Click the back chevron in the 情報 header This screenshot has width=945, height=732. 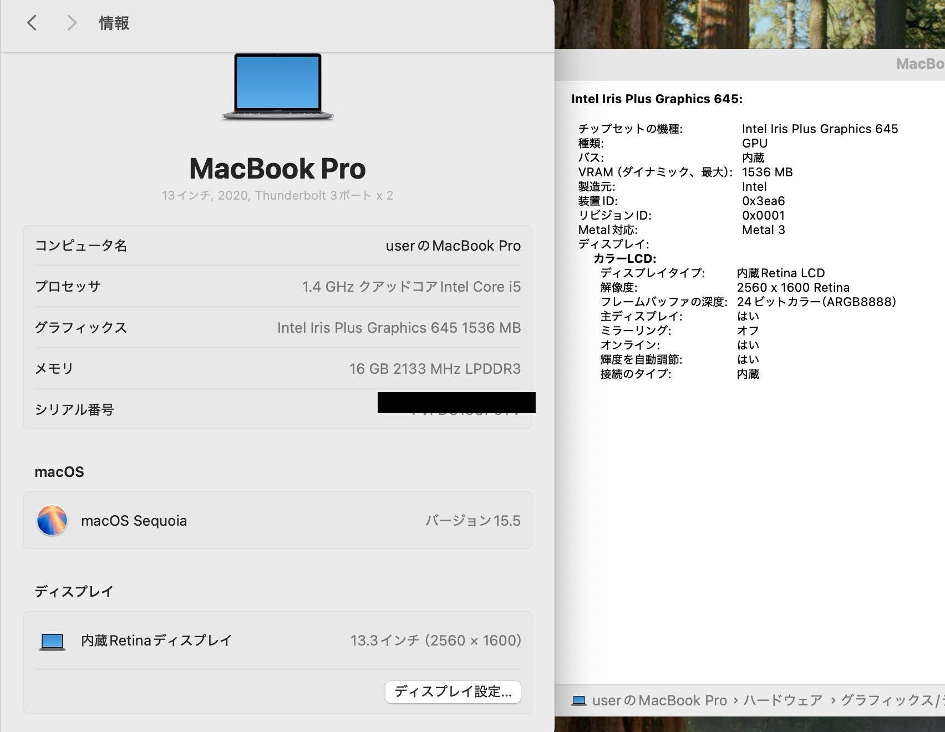tap(32, 23)
